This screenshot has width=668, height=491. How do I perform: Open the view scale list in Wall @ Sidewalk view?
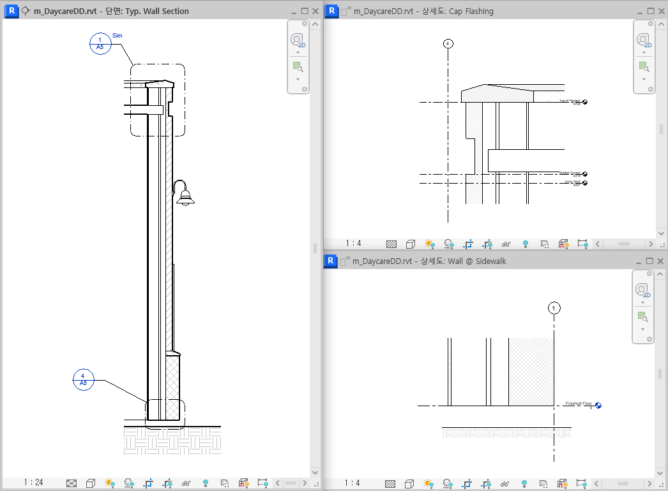click(x=353, y=483)
